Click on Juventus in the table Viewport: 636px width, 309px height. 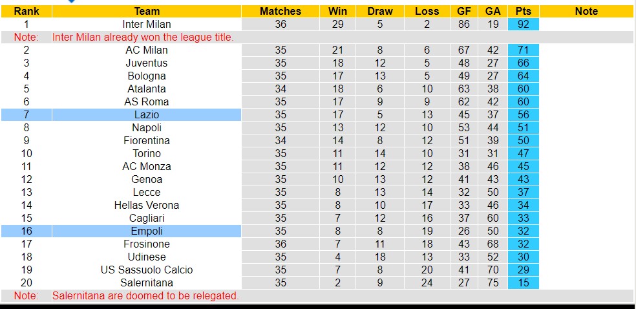(x=147, y=63)
